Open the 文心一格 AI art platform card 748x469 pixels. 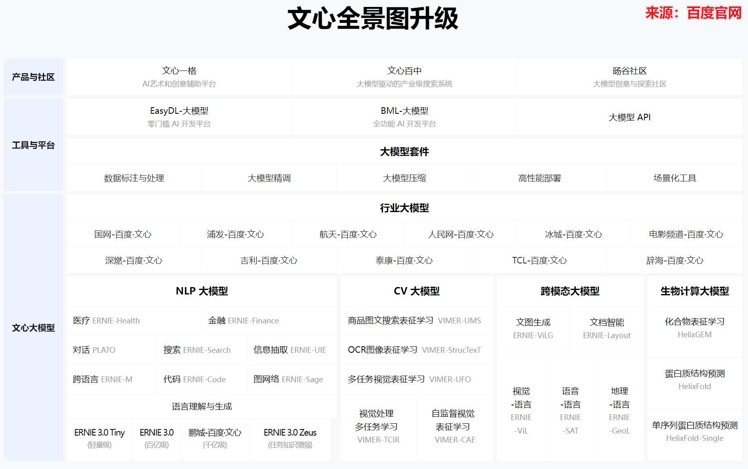(x=179, y=77)
